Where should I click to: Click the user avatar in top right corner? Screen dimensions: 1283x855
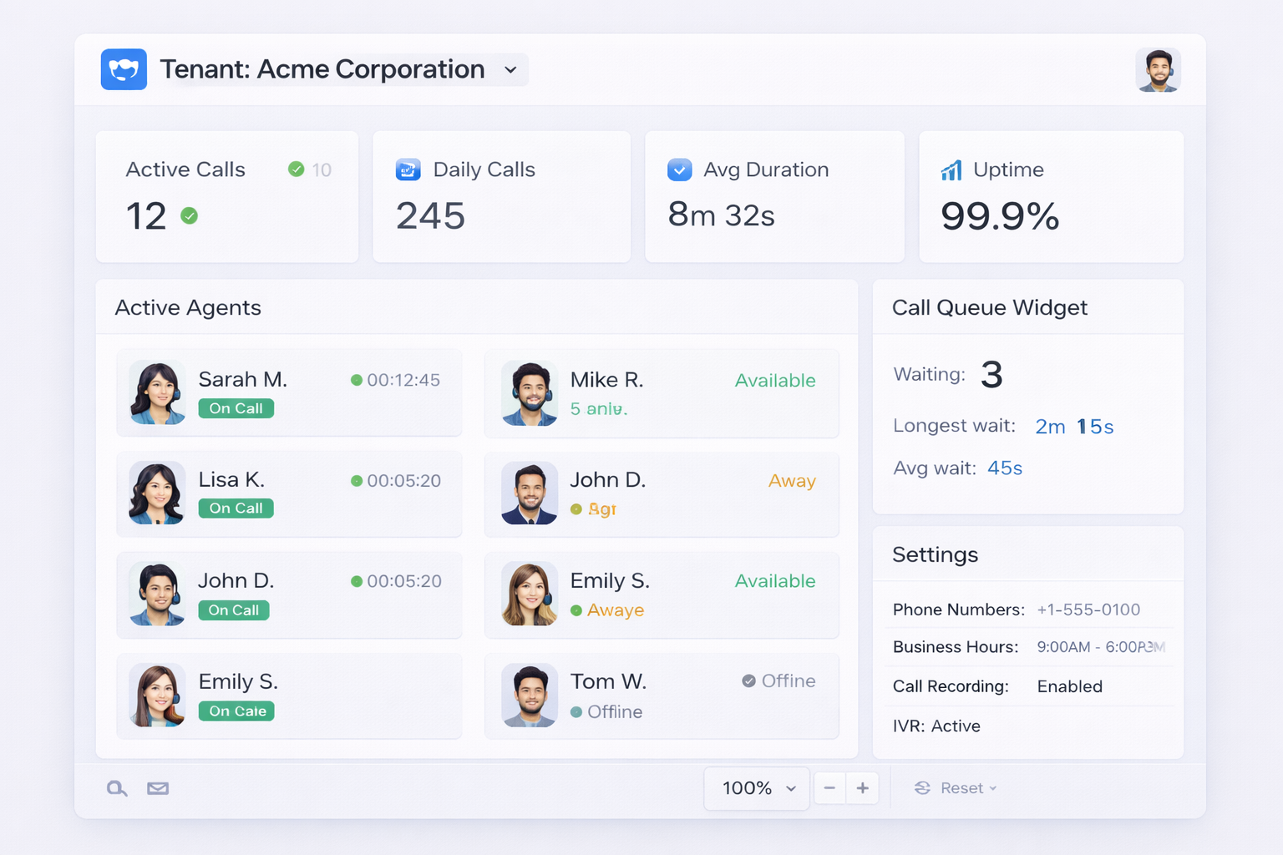1159,69
